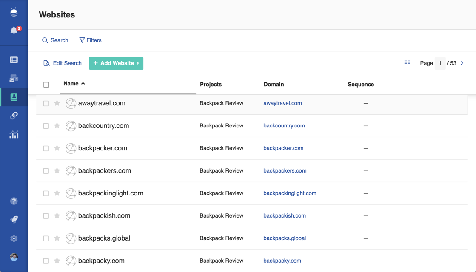The image size is (476, 272).
Task: Tick the select-all checkbox in header
Action: [46, 85]
